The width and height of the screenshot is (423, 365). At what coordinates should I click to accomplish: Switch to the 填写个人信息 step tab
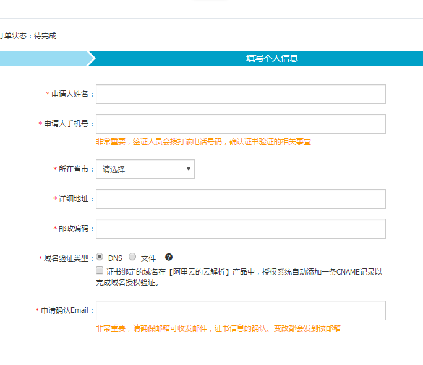[x=272, y=58]
